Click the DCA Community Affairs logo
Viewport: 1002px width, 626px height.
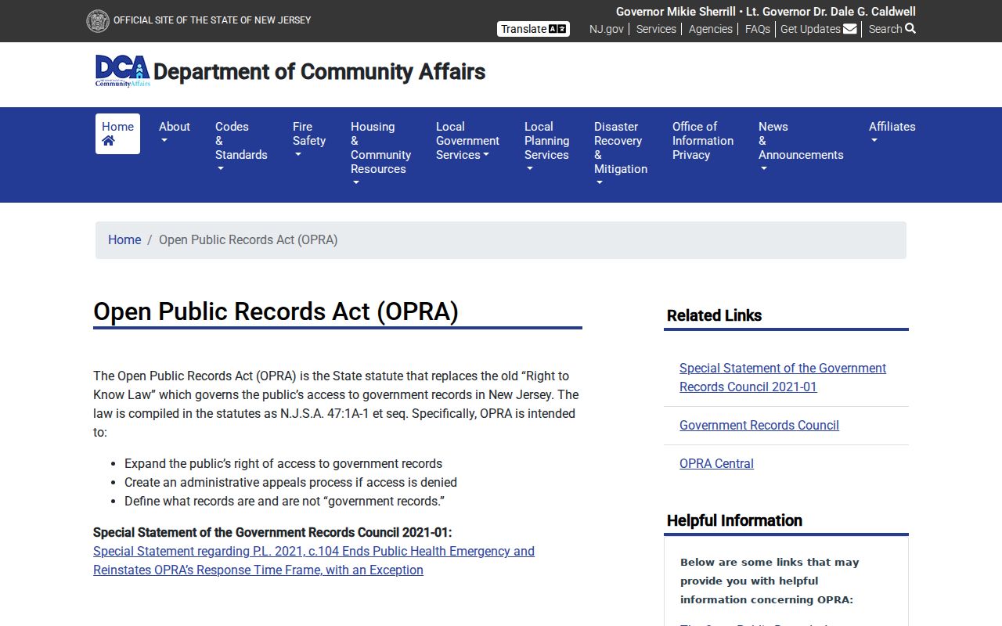click(123, 71)
